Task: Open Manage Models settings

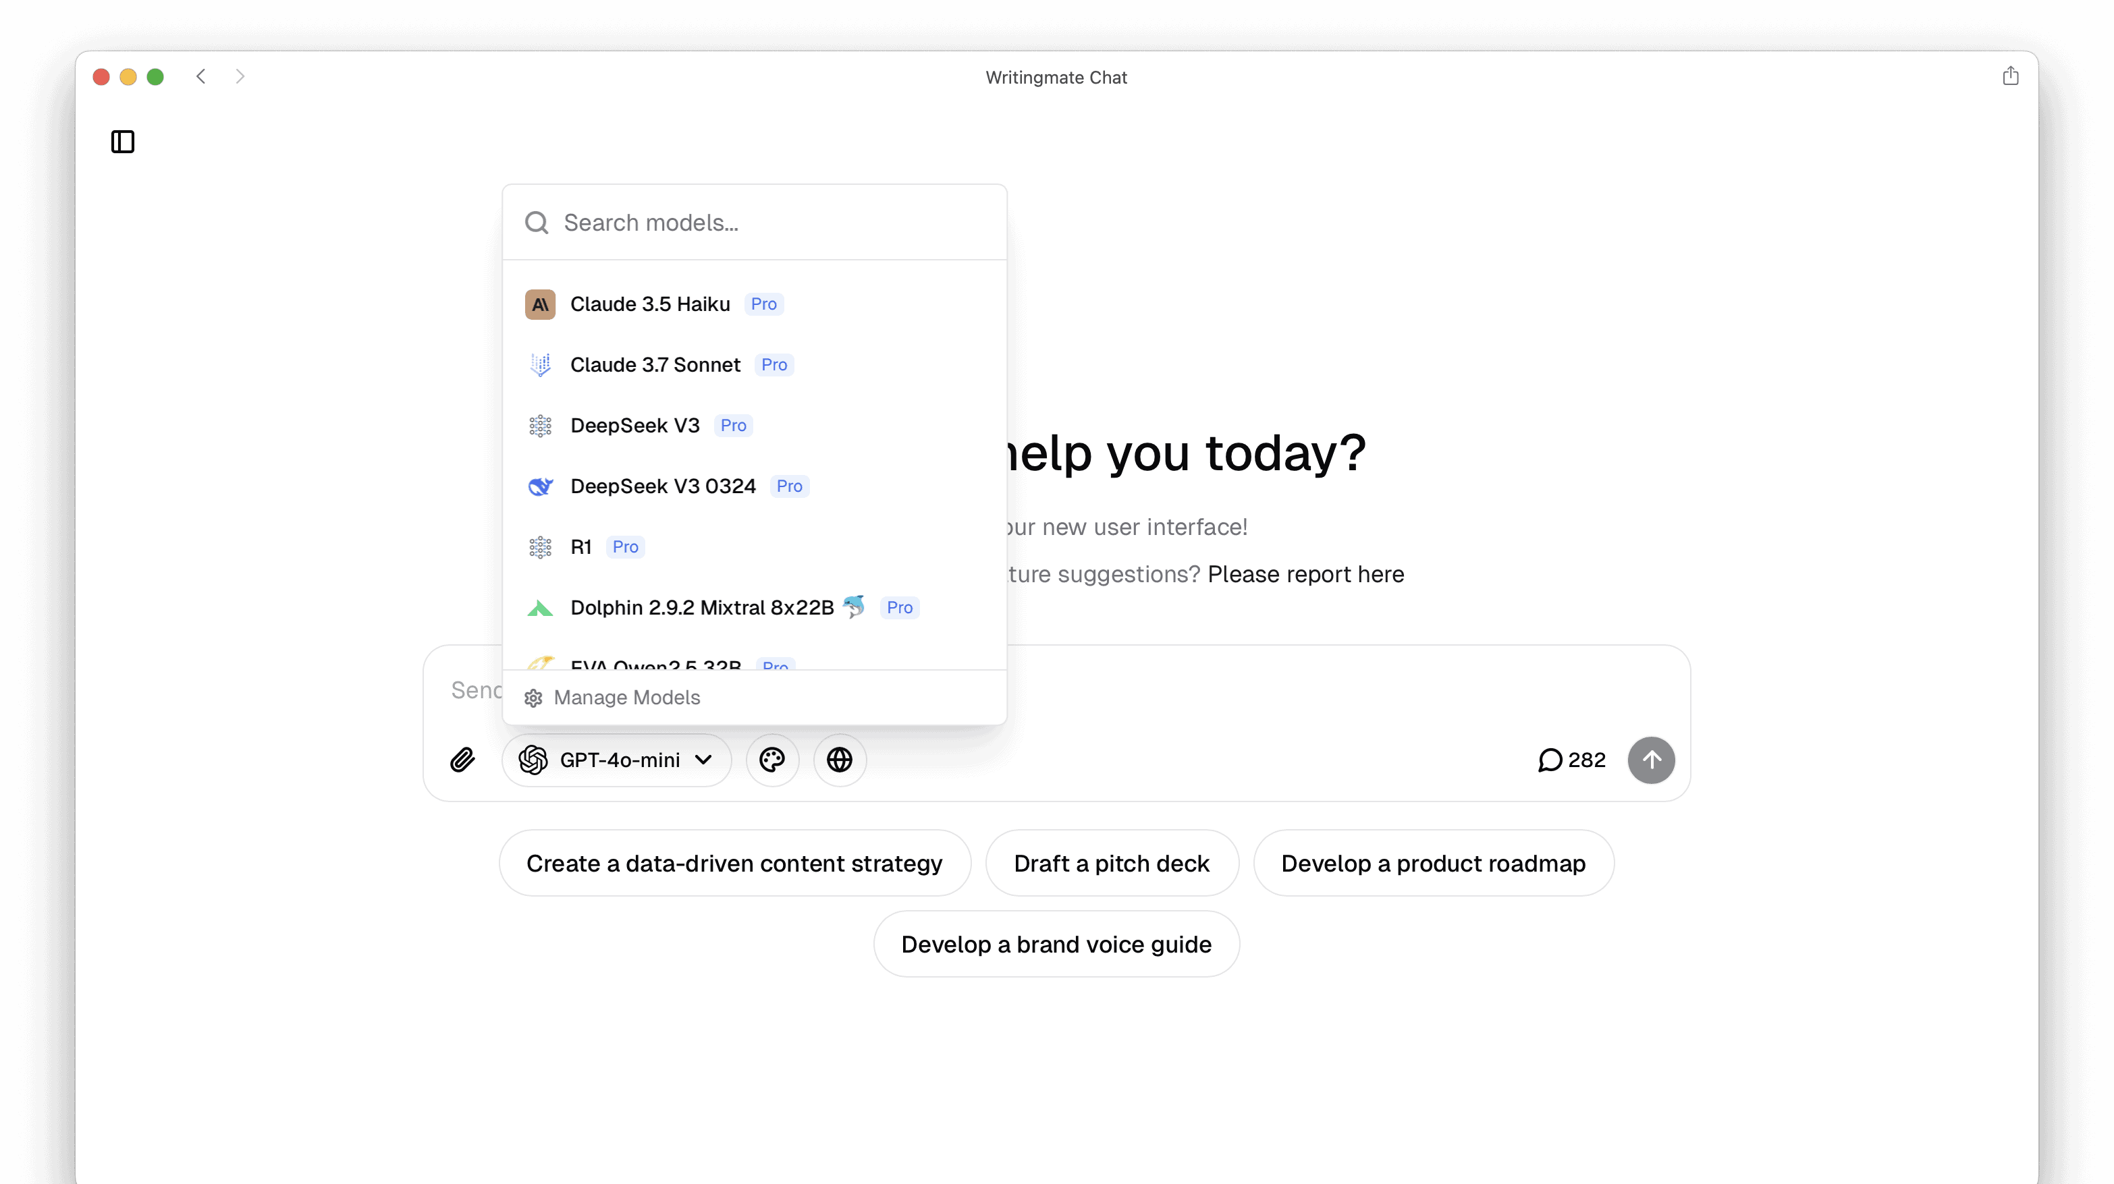Action: 626,698
